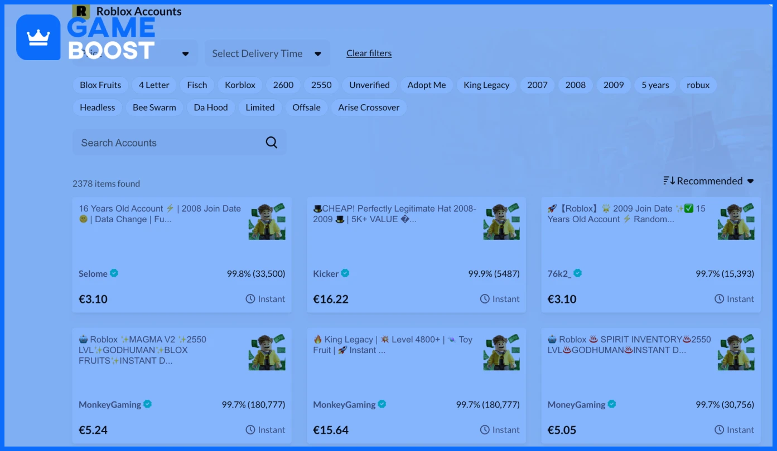Open the 16 Years Old Account listing thumbnail

pyautogui.click(x=267, y=222)
